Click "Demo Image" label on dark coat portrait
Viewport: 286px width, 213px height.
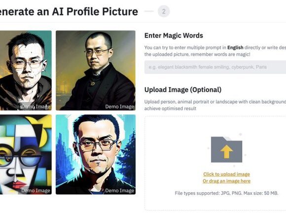pyautogui.click(x=120, y=106)
